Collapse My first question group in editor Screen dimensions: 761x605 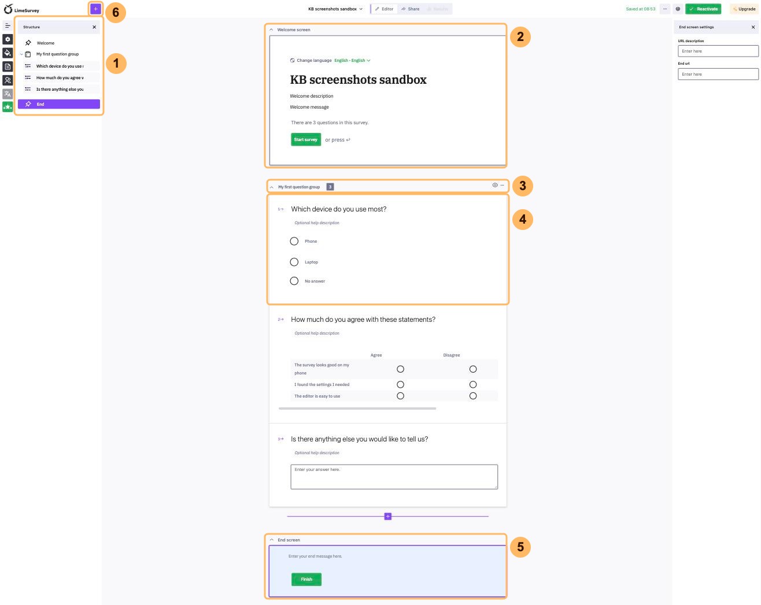tap(272, 187)
